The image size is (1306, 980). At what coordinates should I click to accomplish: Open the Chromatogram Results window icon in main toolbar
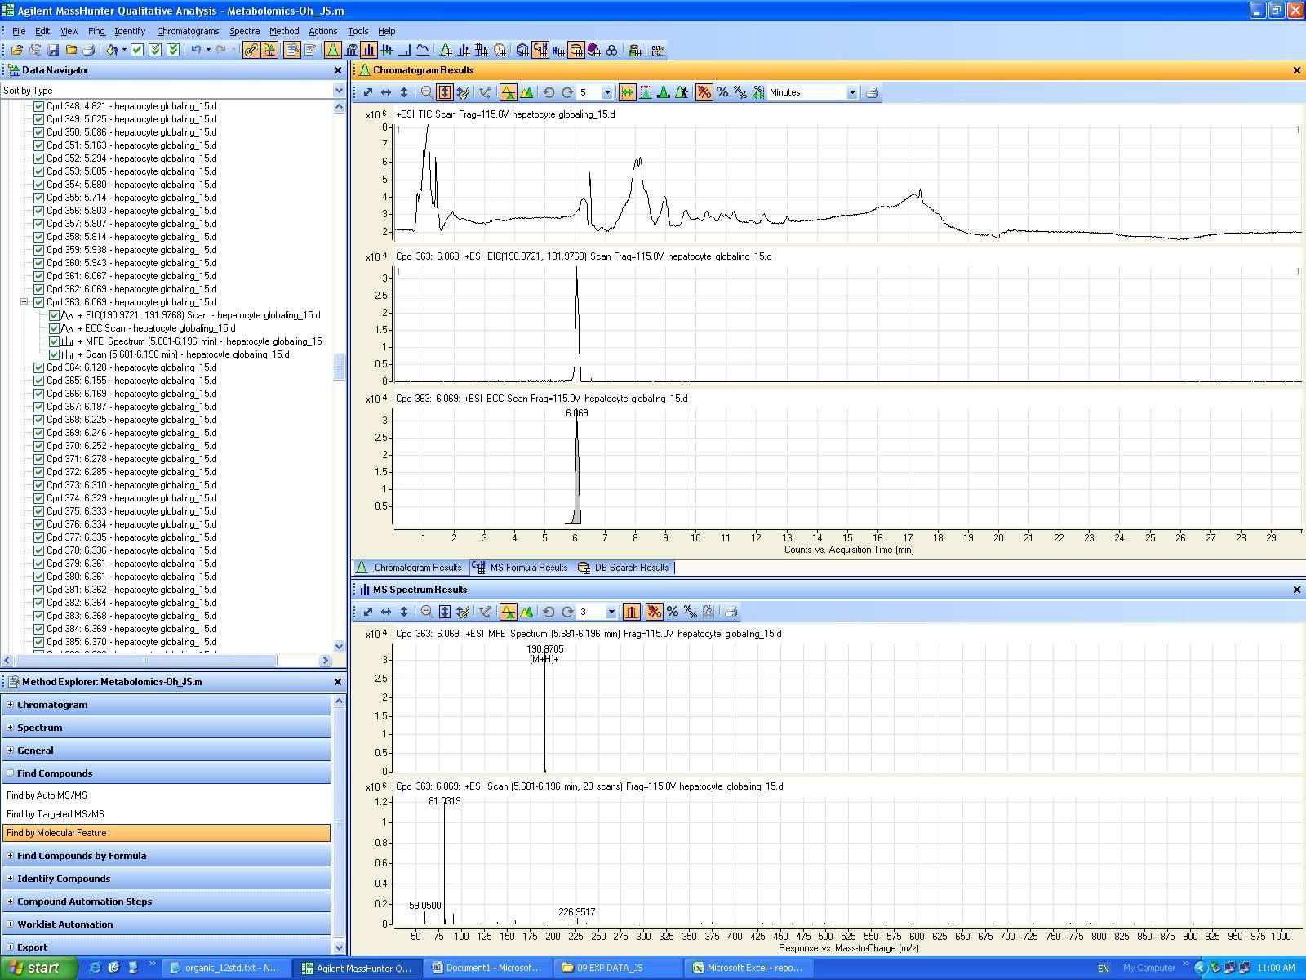coord(332,50)
